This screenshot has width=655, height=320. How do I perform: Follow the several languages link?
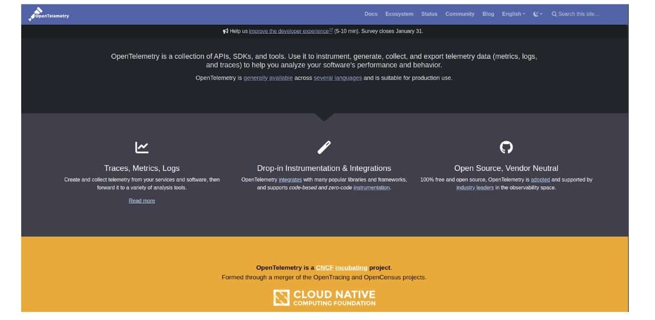338,78
